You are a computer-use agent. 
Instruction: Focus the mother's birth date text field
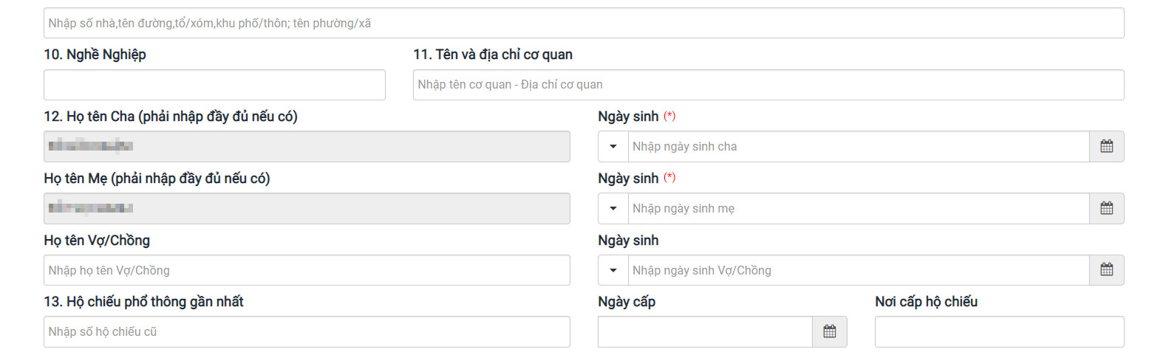tap(859, 208)
